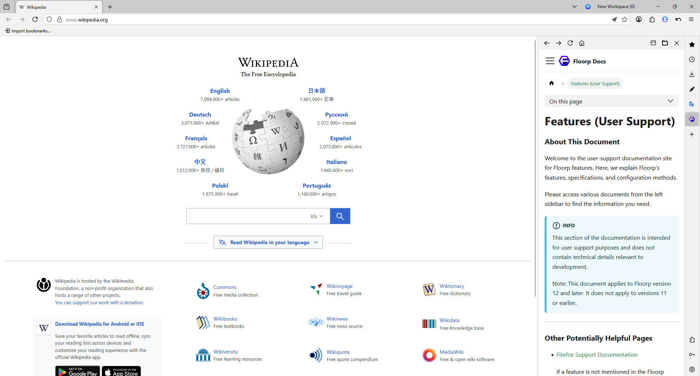Expand the list all tabs chevron
700x376 pixels.
[575, 7]
